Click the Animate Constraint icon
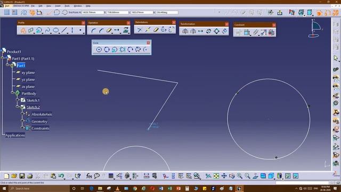Viewport: 341px width, 192px height. pos(263,33)
